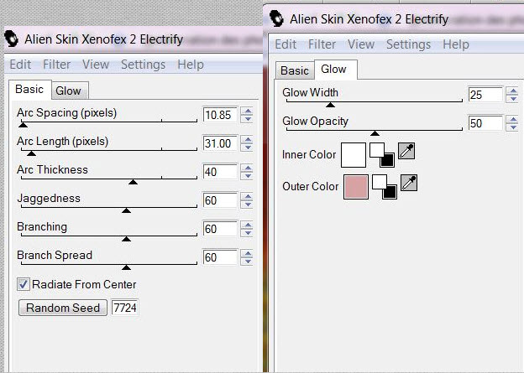Increase Jaggedness with up arrow

pyautogui.click(x=247, y=196)
